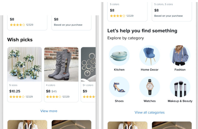Open the flower stands product image
This screenshot has height=129, width=198.
coord(25,64)
